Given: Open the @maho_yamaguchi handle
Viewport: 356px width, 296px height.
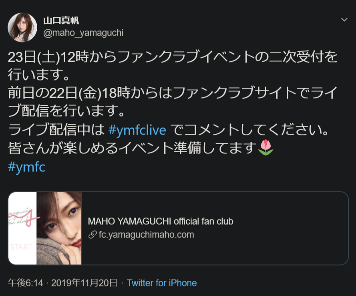Looking at the screenshot, I should 83,33.
